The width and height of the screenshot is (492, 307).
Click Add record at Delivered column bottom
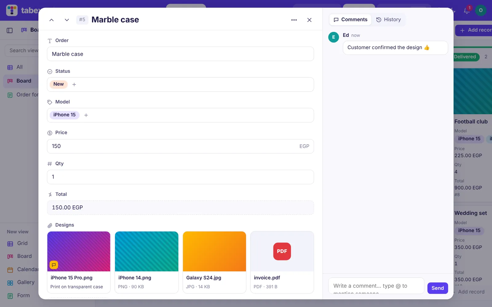coord(471,292)
